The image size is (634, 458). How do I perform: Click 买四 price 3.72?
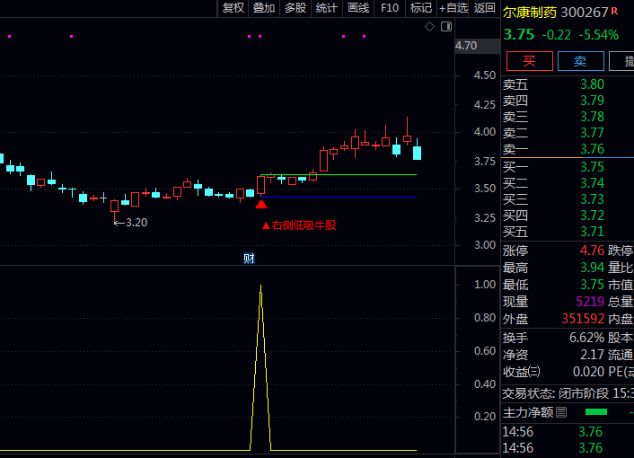pos(592,215)
